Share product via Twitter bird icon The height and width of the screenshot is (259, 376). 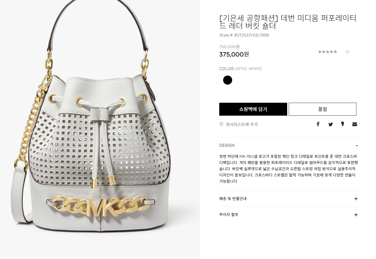(x=331, y=124)
